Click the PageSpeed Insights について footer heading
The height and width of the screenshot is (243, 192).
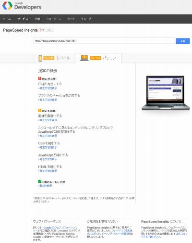161,221
